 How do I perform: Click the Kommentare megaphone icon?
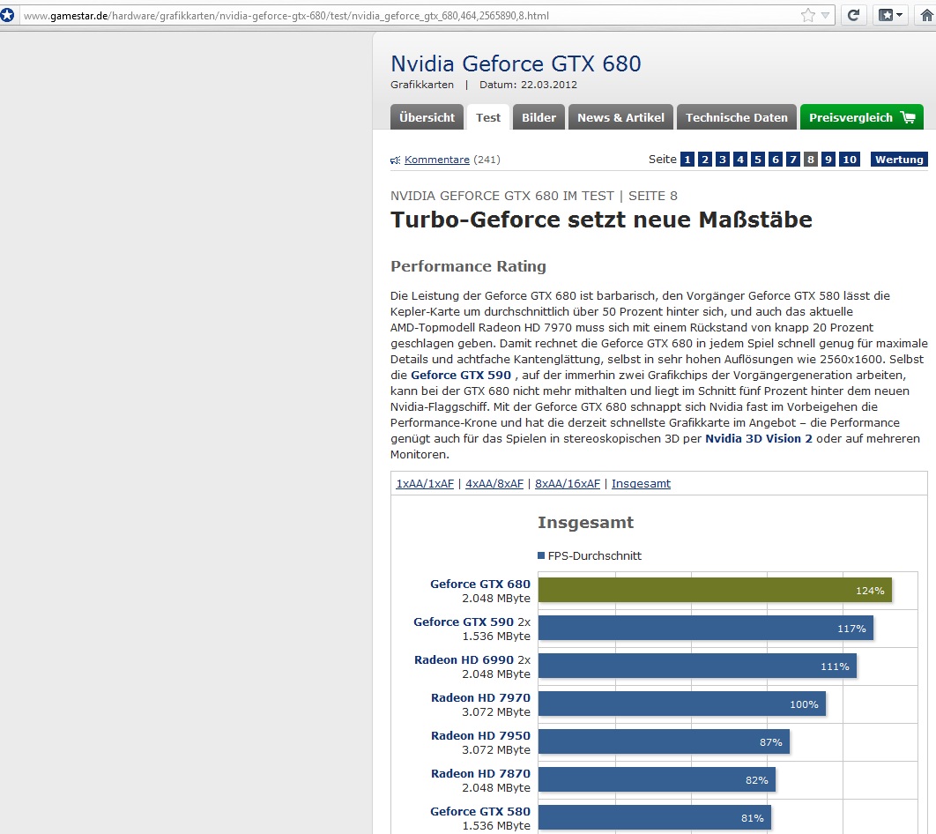tap(395, 160)
